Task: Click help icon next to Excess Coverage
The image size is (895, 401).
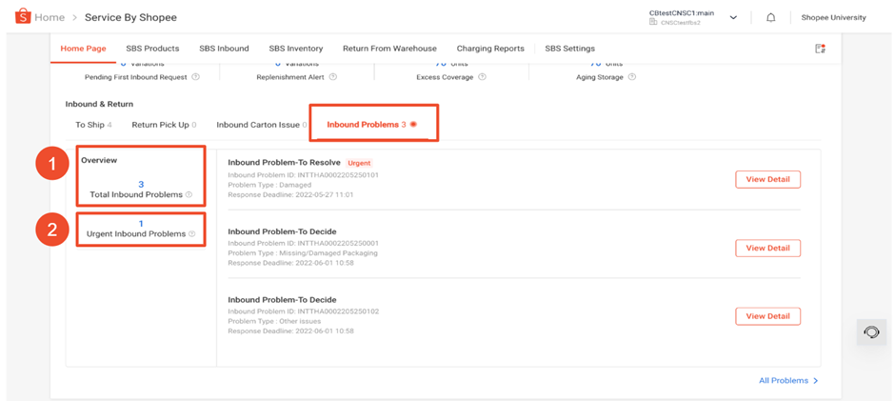Action: pyautogui.click(x=483, y=77)
